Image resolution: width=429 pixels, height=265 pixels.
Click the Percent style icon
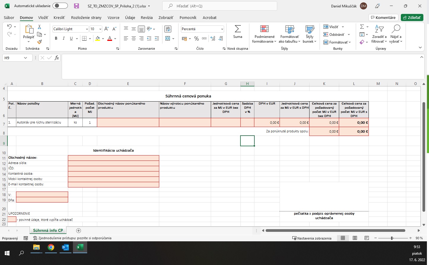196,38
